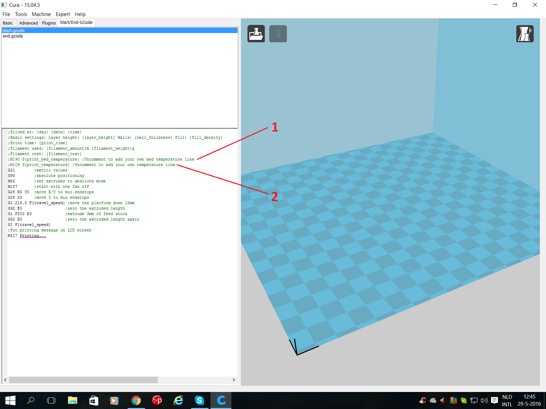
Task: Click the ";M190 S{print_bed_temperature}" line
Action: click(101, 159)
